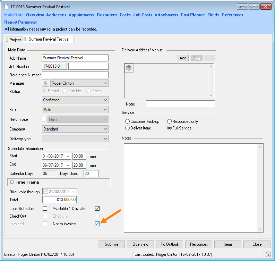275x261 pixels.
Task: Open the Manager dropdown list
Action: (105, 83)
